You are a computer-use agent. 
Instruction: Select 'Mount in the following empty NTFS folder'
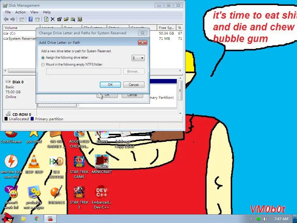[x=43, y=65]
